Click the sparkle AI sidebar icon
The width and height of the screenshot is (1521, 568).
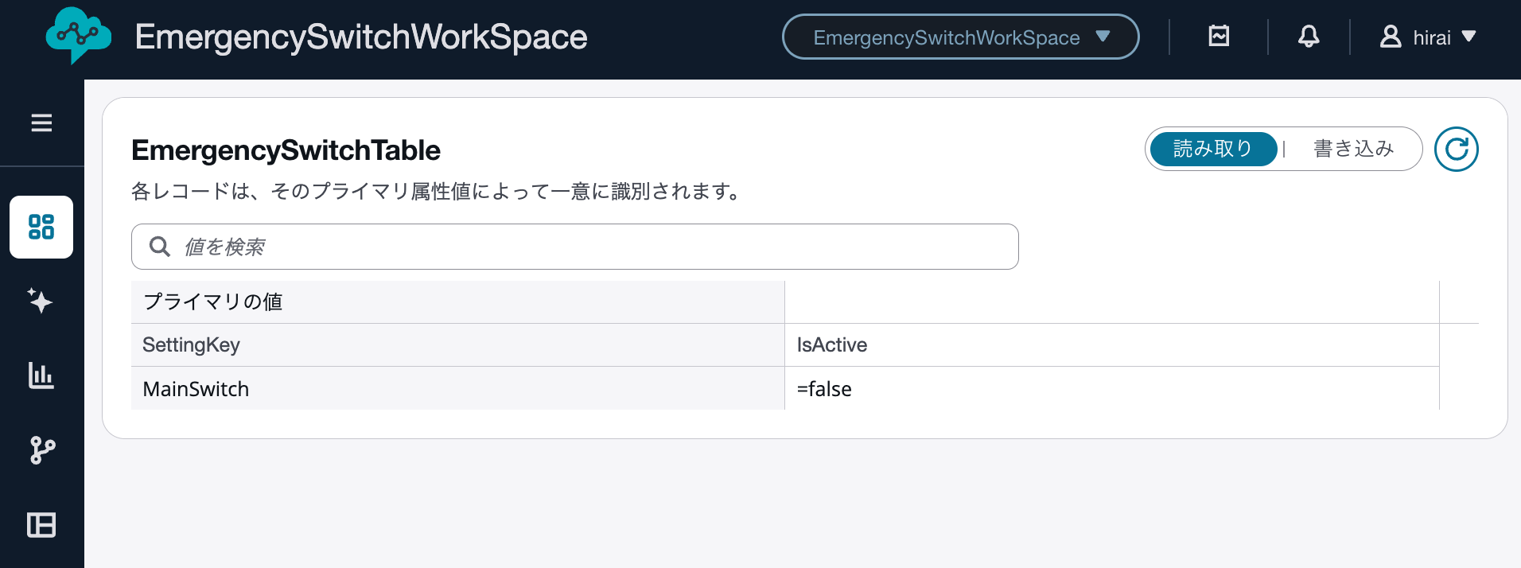[41, 301]
